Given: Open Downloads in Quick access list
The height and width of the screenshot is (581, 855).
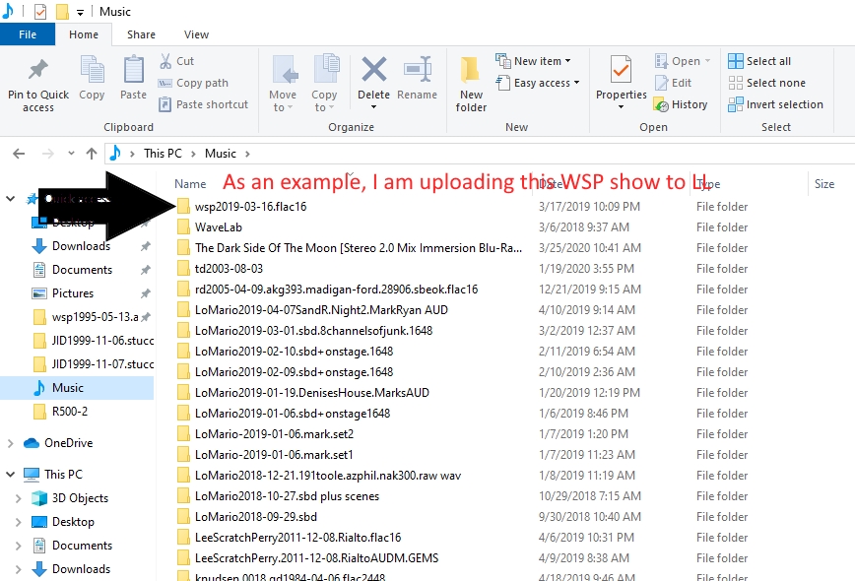Looking at the screenshot, I should click(81, 246).
